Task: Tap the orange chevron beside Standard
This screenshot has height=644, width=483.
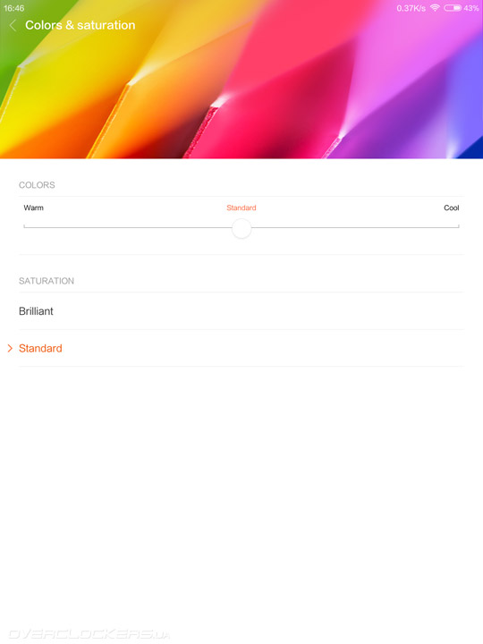Action: click(x=10, y=348)
